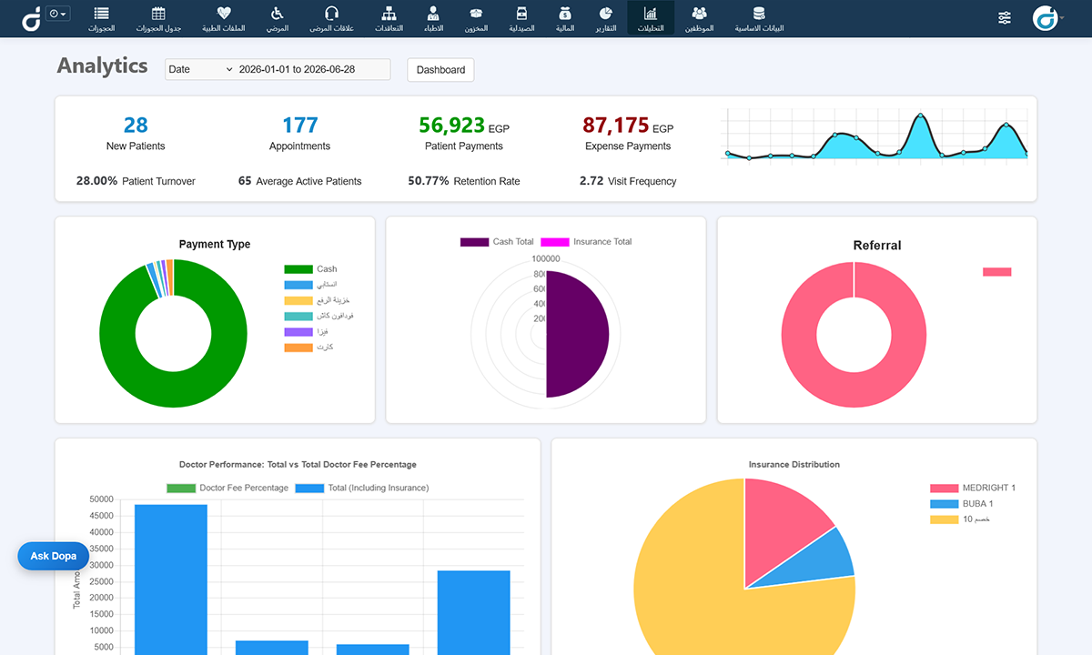The height and width of the screenshot is (655, 1092).
Task: Click the Payment Type chart title
Action: pyautogui.click(x=215, y=245)
